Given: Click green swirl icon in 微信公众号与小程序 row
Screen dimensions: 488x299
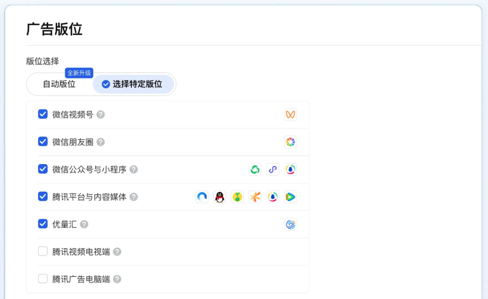Looking at the screenshot, I should pos(255,170).
